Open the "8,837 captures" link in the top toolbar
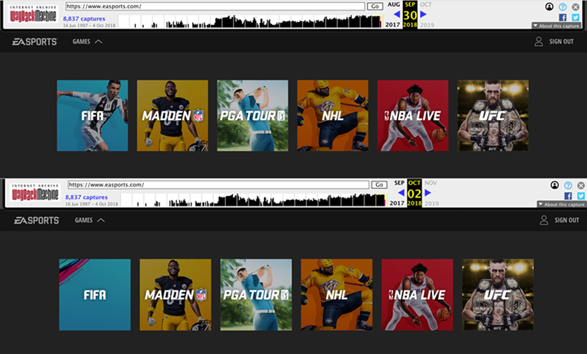This screenshot has width=587, height=354. pos(84,19)
